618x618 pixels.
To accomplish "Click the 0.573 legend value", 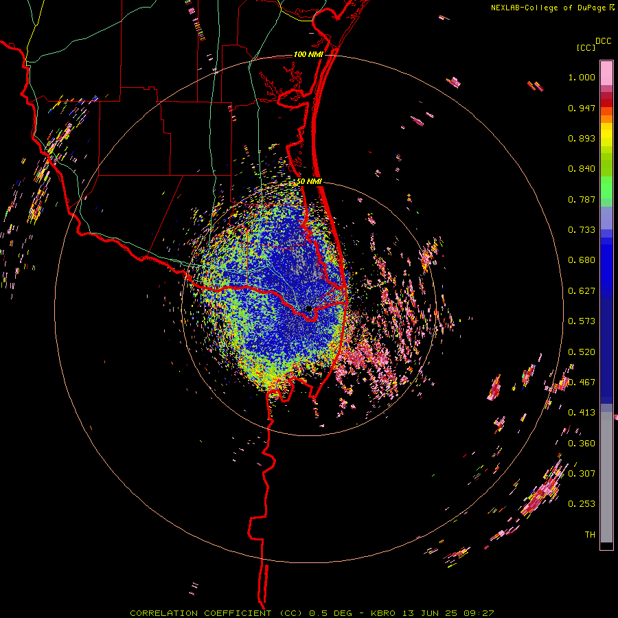I will pos(582,321).
